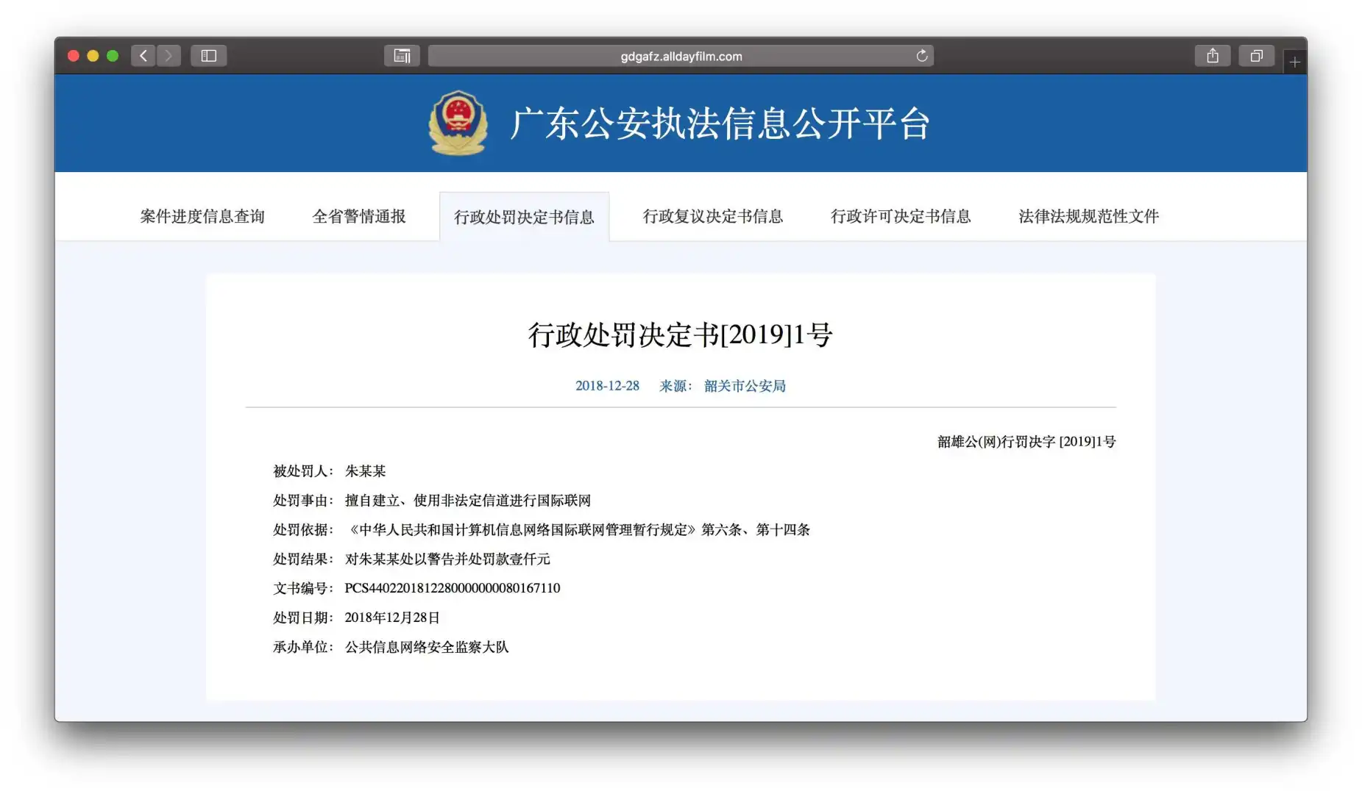Open the 全省警情通报 section
The image size is (1362, 794).
tap(361, 216)
